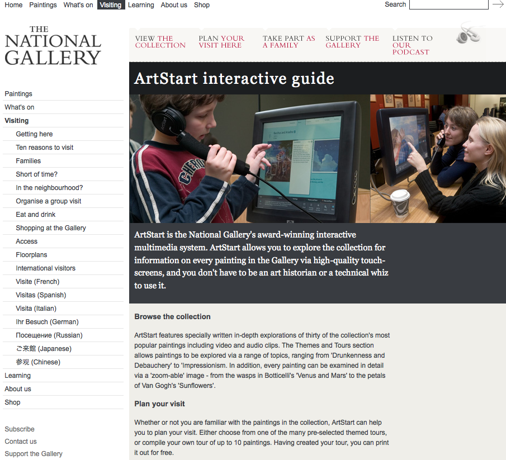The height and width of the screenshot is (460, 506).
Task: Click The National Gallery logo
Action: click(x=53, y=45)
